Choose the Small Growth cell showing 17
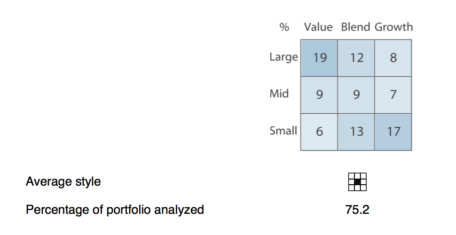Screen dimensions: 456x235 pos(393,132)
